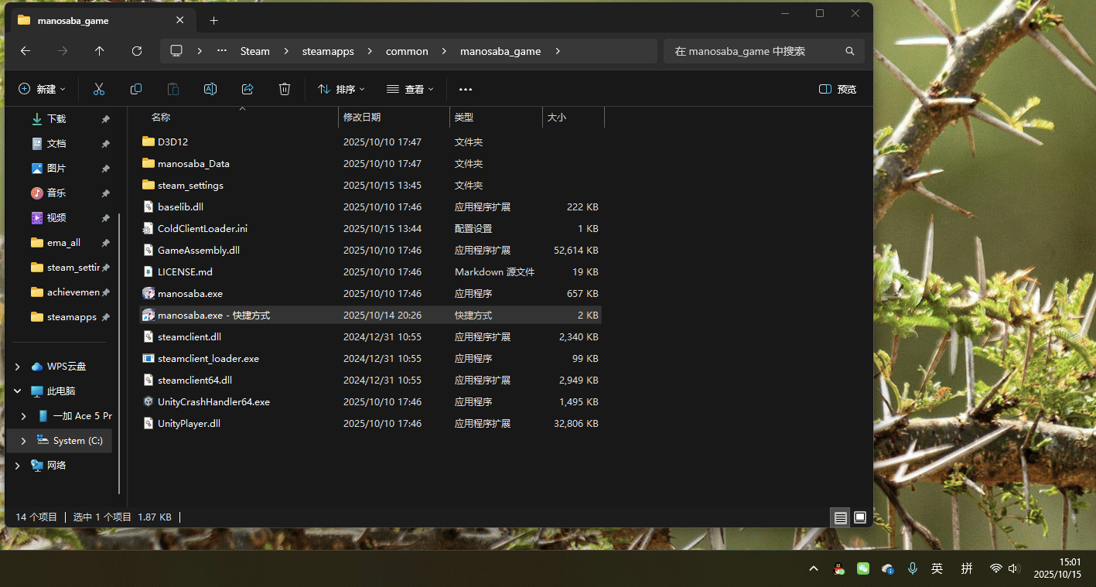Toggle the 预览 preview pane
Image resolution: width=1096 pixels, height=587 pixels.
838,89
